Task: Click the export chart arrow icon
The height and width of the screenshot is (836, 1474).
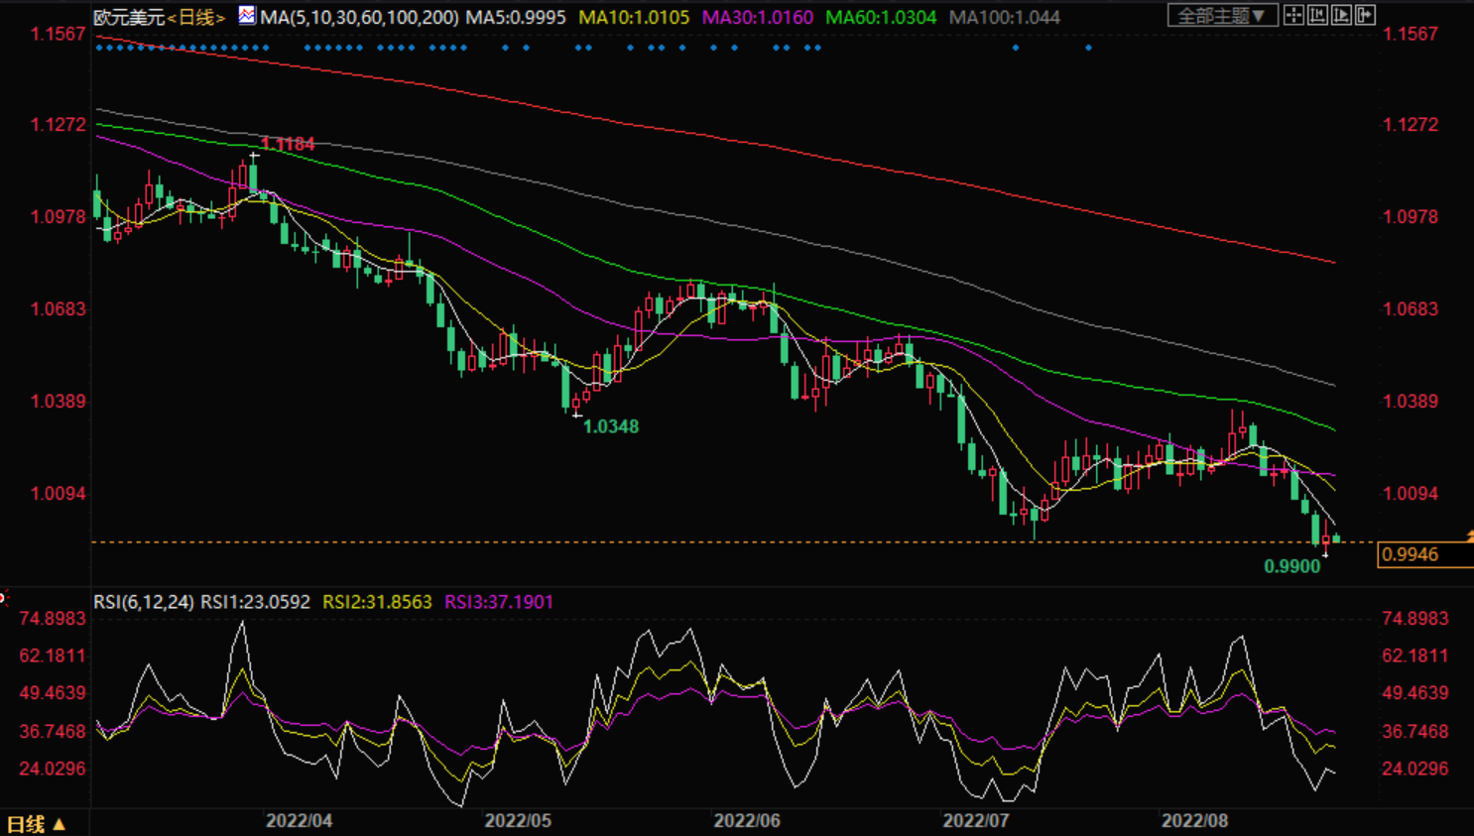Action: click(x=1365, y=16)
